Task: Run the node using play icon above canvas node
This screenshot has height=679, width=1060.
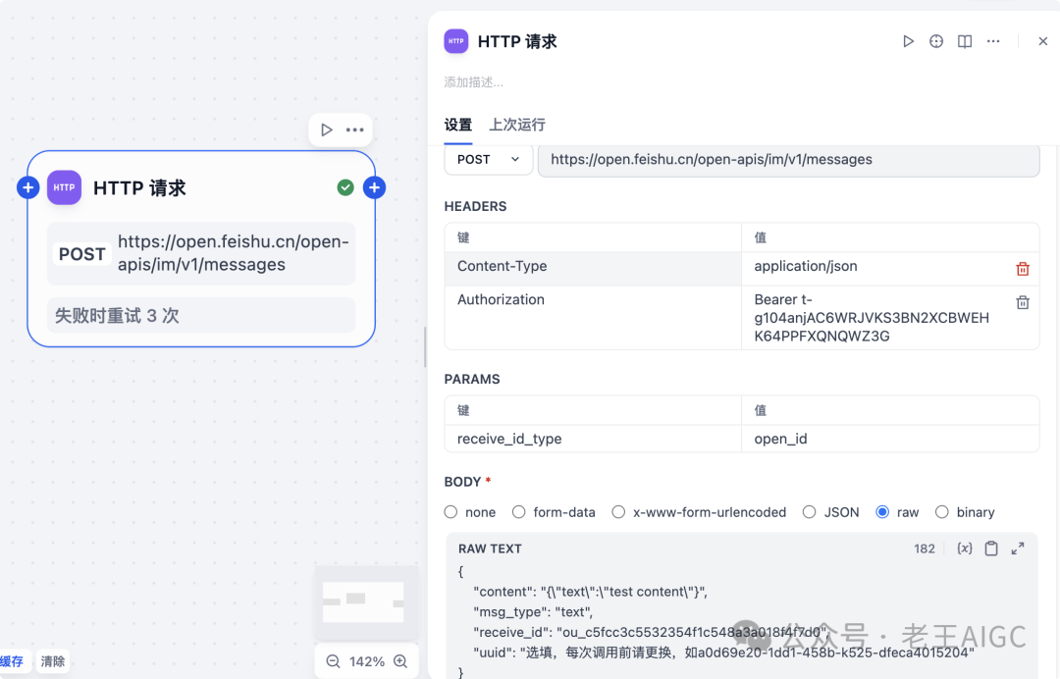Action: point(327,130)
